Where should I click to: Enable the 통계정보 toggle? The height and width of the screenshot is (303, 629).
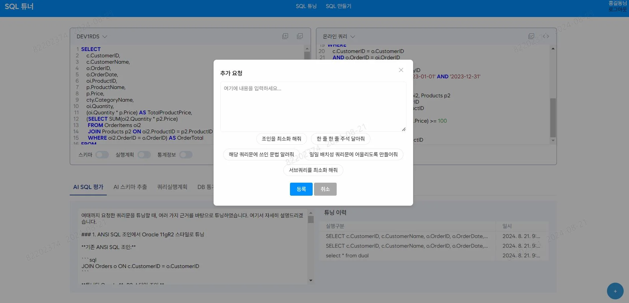pyautogui.click(x=186, y=155)
